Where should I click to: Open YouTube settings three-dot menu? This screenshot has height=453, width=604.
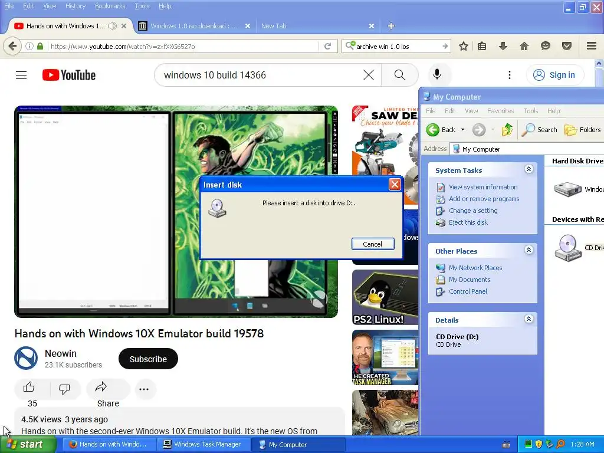click(x=509, y=75)
